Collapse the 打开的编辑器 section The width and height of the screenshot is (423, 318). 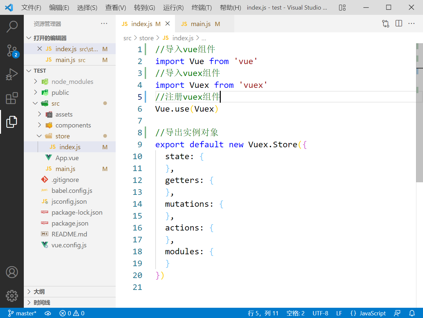point(70,38)
